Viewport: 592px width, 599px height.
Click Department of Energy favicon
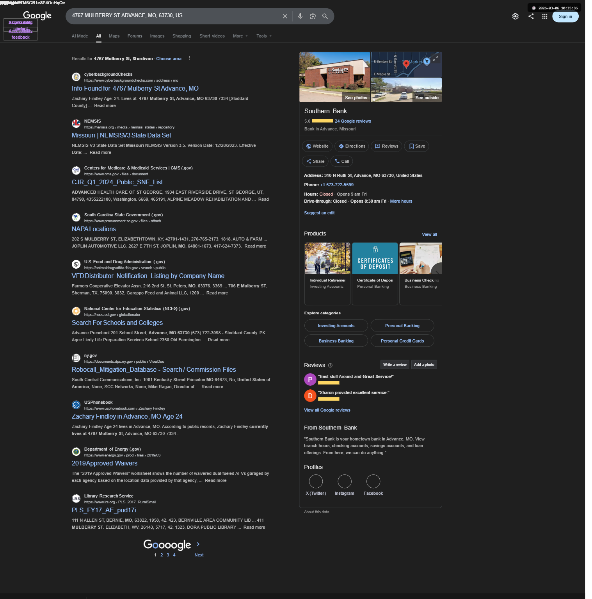coord(76,452)
